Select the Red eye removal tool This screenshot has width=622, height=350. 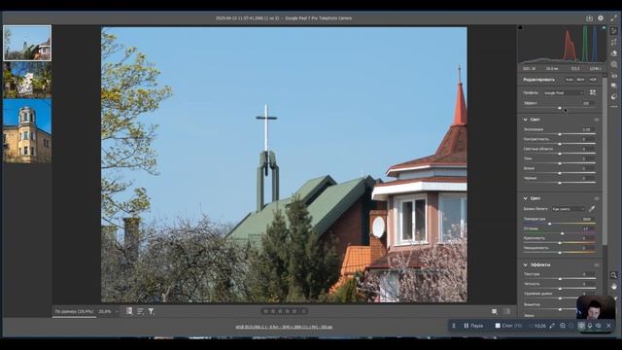[614, 76]
